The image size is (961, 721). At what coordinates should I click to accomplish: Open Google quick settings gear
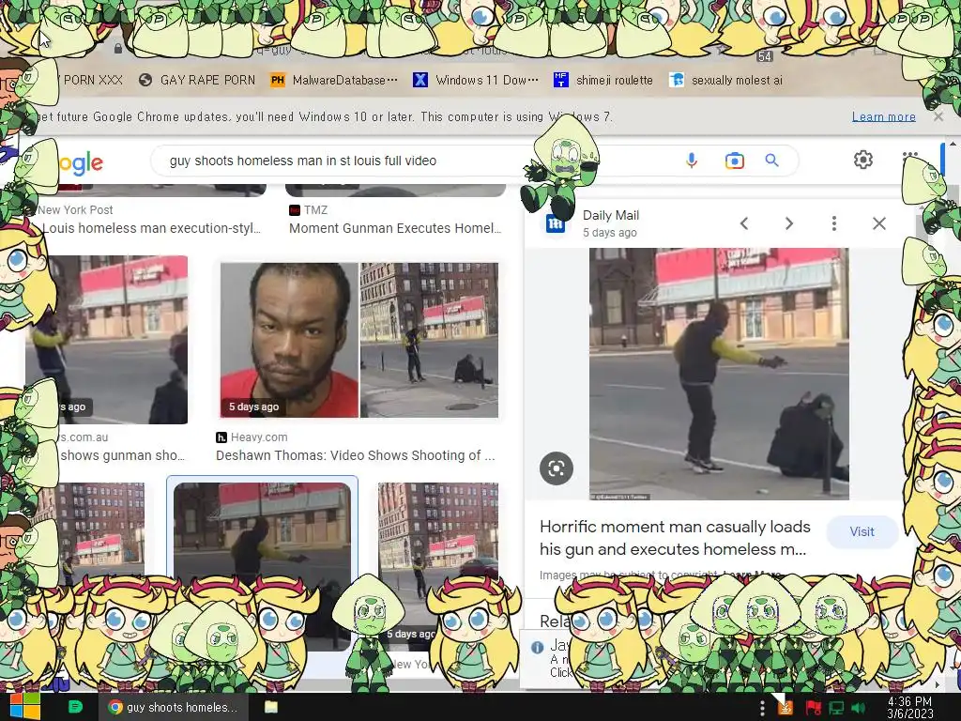pyautogui.click(x=863, y=160)
